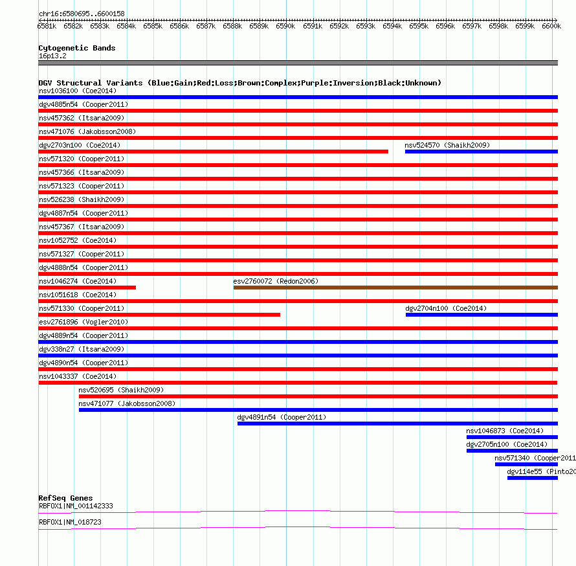The height and width of the screenshot is (566, 576).
Task: Click the blue nsv524570 gain bar
Action: tap(482, 152)
